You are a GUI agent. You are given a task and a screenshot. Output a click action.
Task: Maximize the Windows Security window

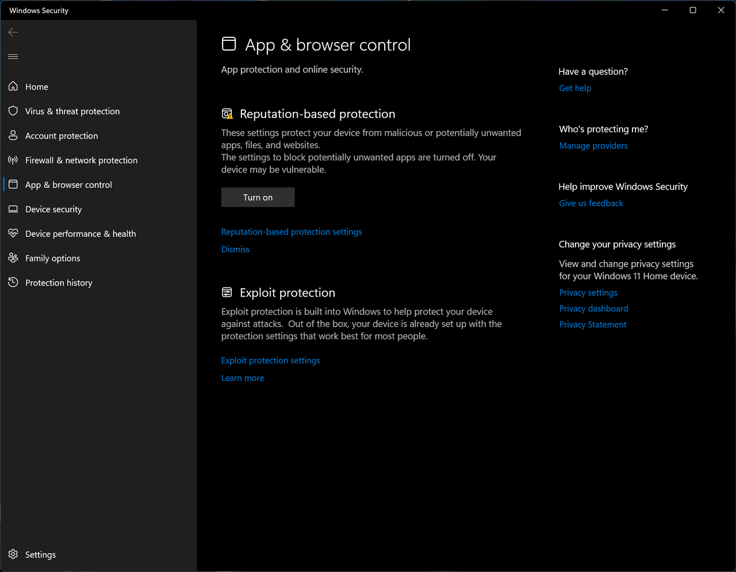(693, 10)
